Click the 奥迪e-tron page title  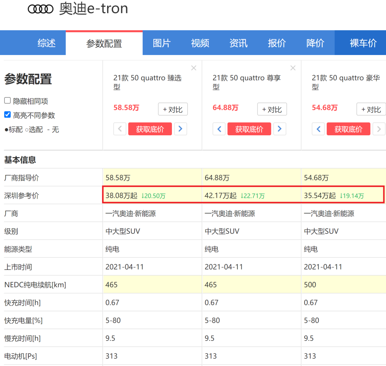pyautogui.click(x=94, y=9)
